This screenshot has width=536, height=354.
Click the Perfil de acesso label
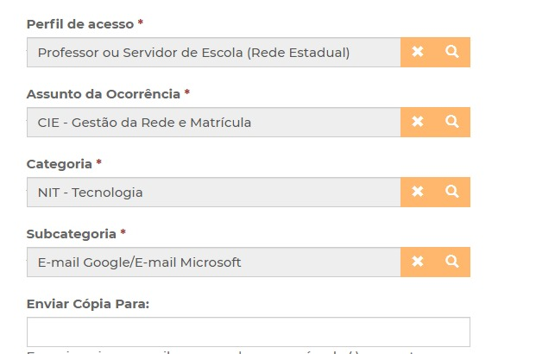pos(80,23)
